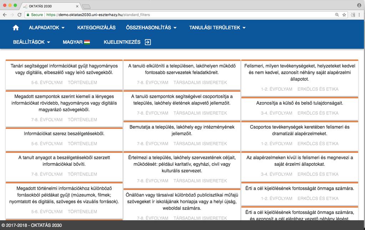Open a new browser tab

(86, 6)
